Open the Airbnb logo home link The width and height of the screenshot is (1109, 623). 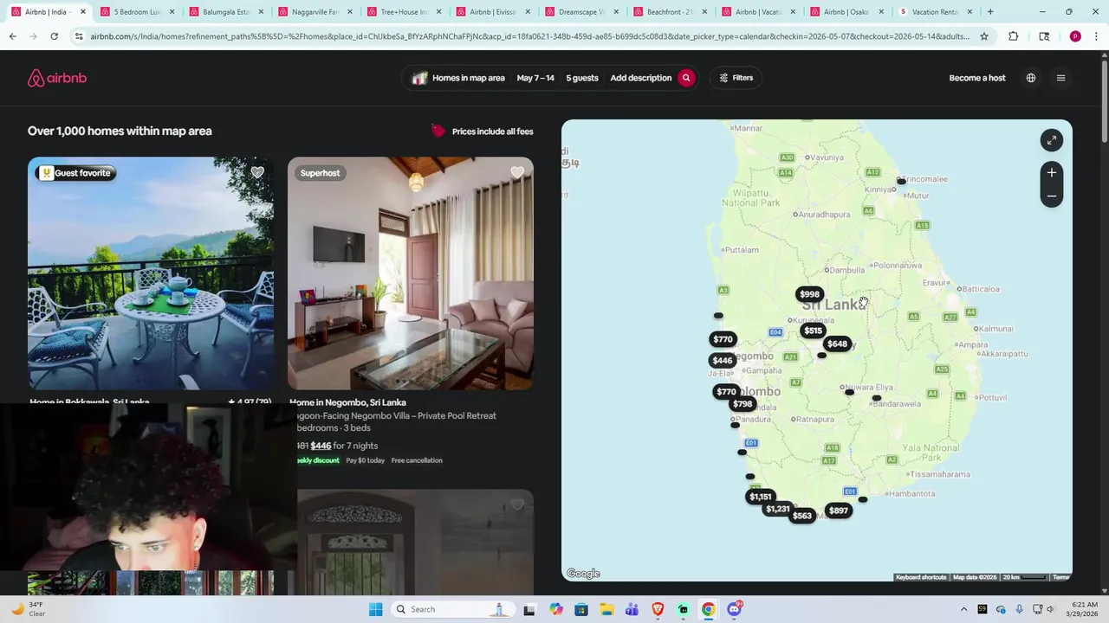click(57, 78)
